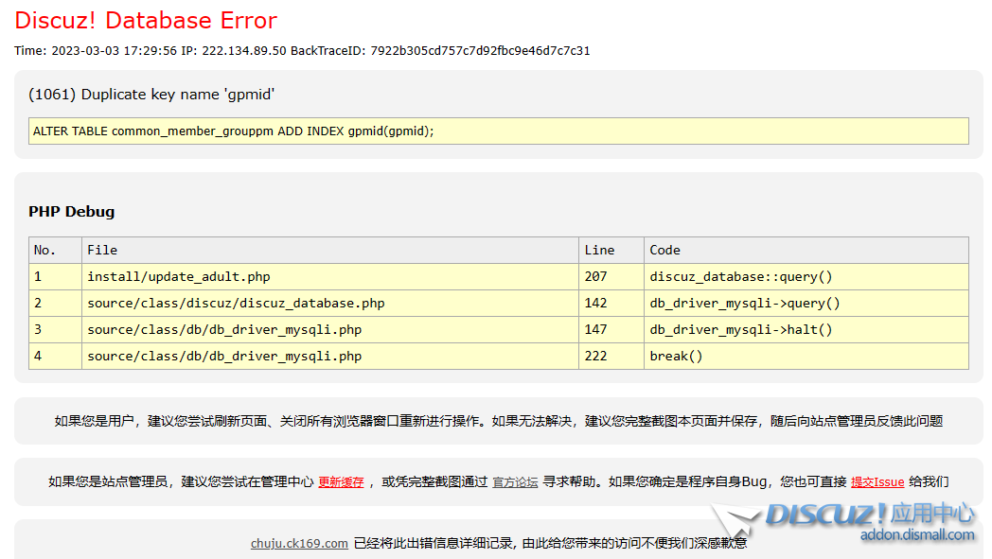
Task: Click the discuz_database::query() code cell
Action: 741,277
